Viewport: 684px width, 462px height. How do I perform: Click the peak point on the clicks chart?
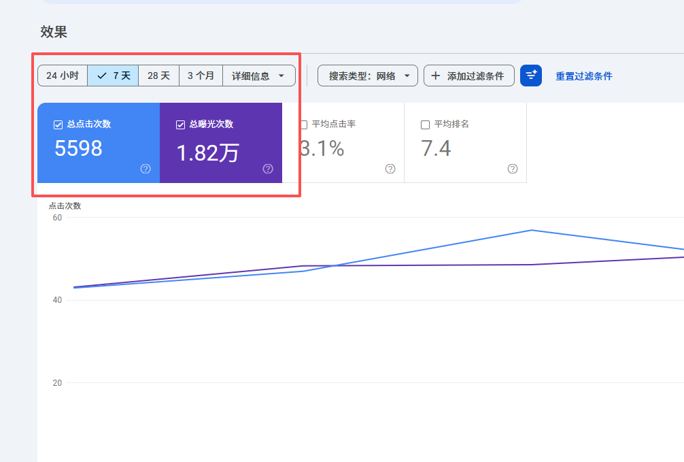[532, 231]
